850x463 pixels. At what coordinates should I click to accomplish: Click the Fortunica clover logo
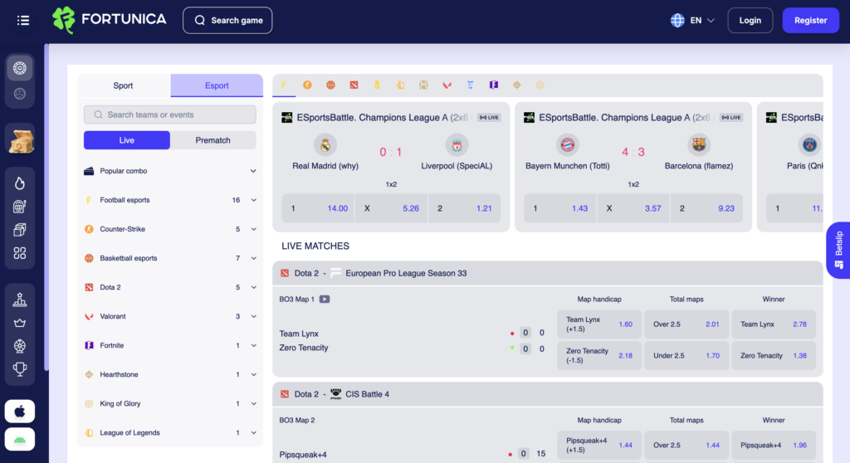point(63,20)
